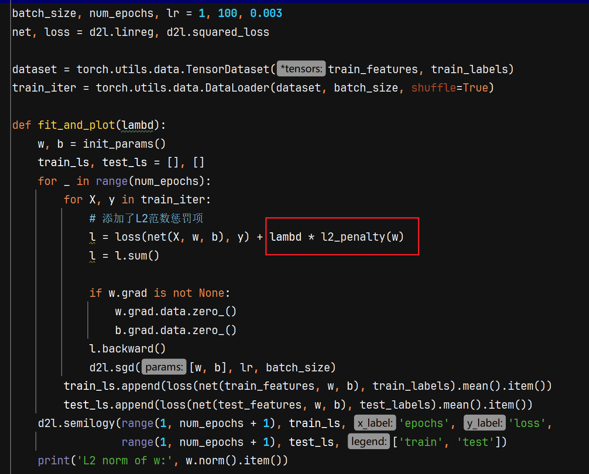The image size is (589, 474).
Task: Click the l.sum() call
Action: [x=137, y=256]
